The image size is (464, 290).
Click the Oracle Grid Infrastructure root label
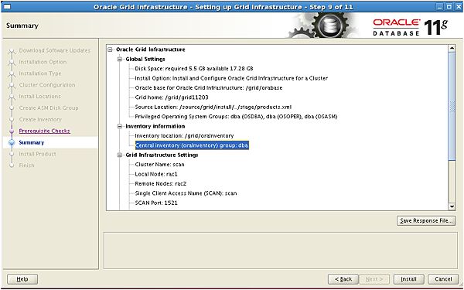point(151,49)
